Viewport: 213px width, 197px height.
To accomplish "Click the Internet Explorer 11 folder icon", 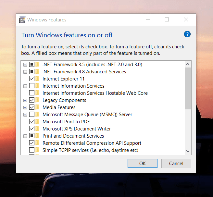I will click(38, 79).
